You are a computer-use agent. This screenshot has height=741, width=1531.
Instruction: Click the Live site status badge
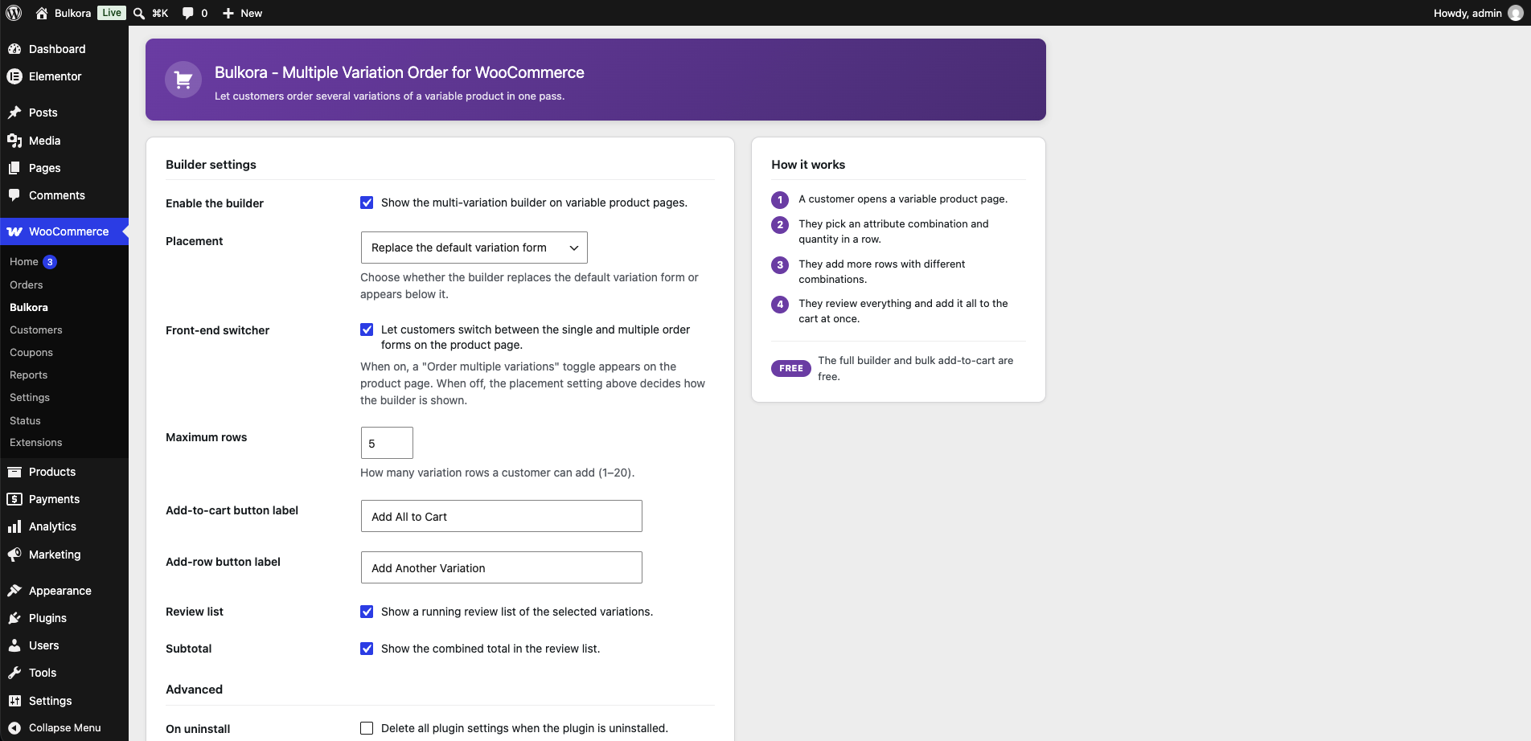coord(112,13)
